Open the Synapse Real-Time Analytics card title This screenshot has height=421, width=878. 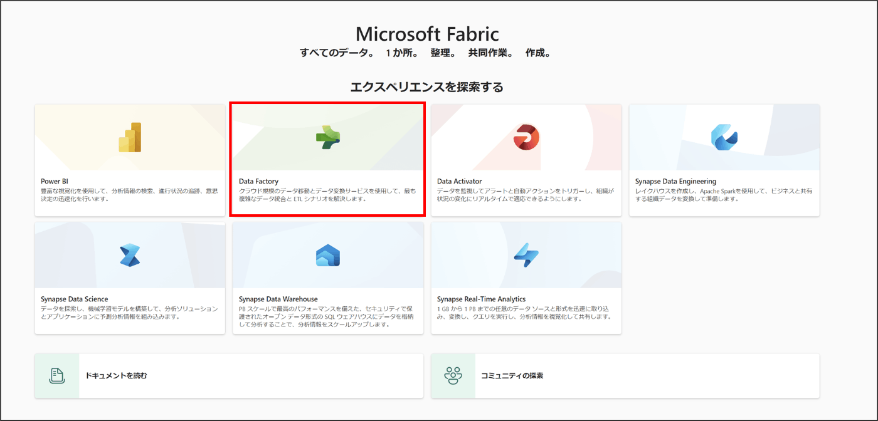(x=482, y=299)
